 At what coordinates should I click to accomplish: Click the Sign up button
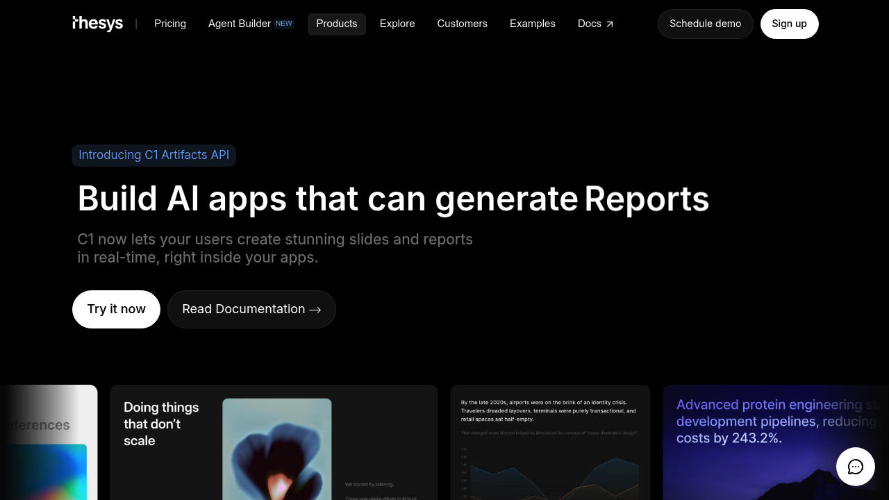click(x=789, y=24)
